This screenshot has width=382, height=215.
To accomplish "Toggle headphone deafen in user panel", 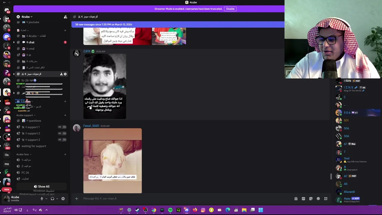I will pyautogui.click(x=53, y=199).
